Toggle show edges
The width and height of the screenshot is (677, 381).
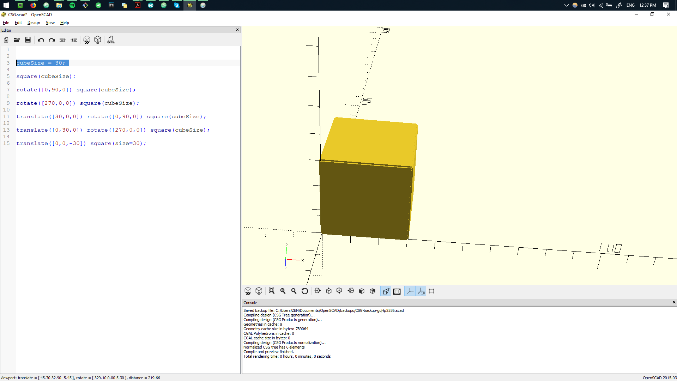(x=431, y=291)
